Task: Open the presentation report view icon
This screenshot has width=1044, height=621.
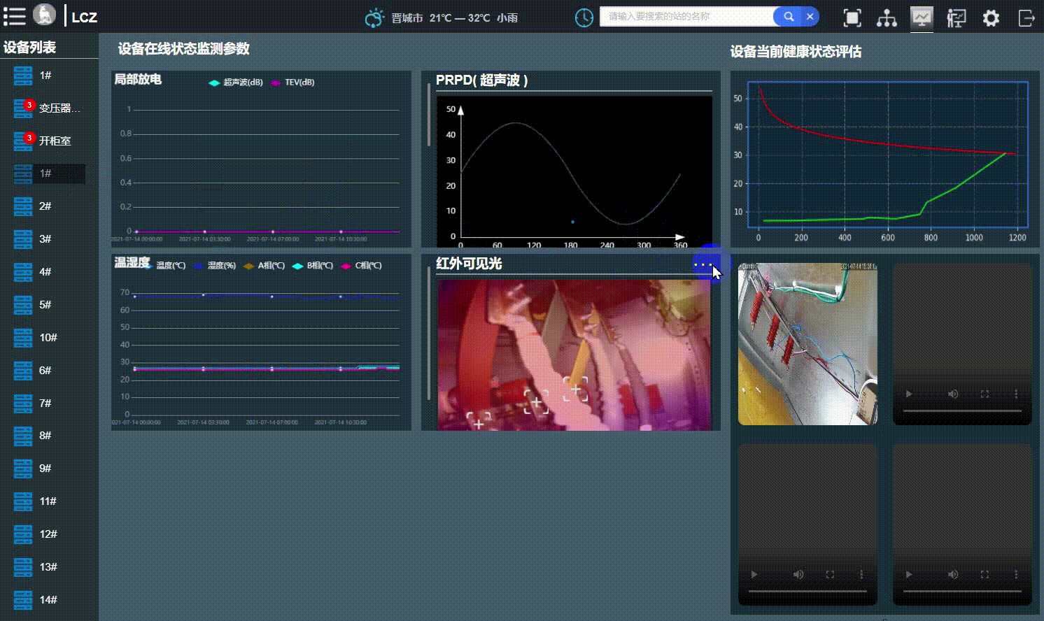Action: pyautogui.click(x=957, y=17)
